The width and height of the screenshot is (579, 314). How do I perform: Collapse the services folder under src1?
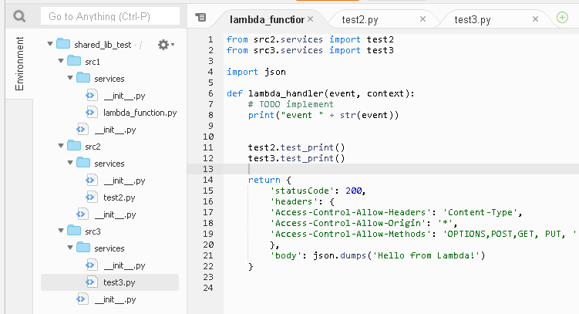(70, 78)
